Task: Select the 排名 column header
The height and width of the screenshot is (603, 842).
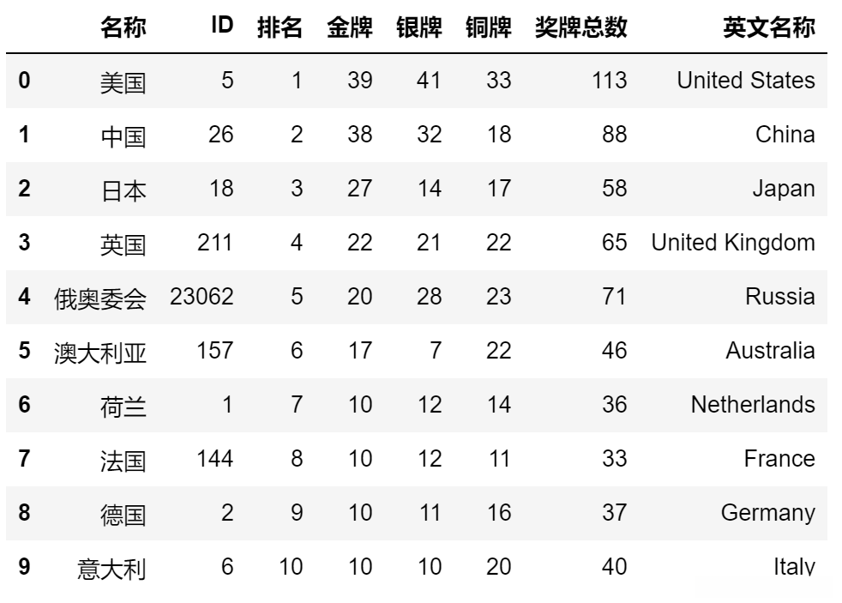Action: pyautogui.click(x=280, y=27)
